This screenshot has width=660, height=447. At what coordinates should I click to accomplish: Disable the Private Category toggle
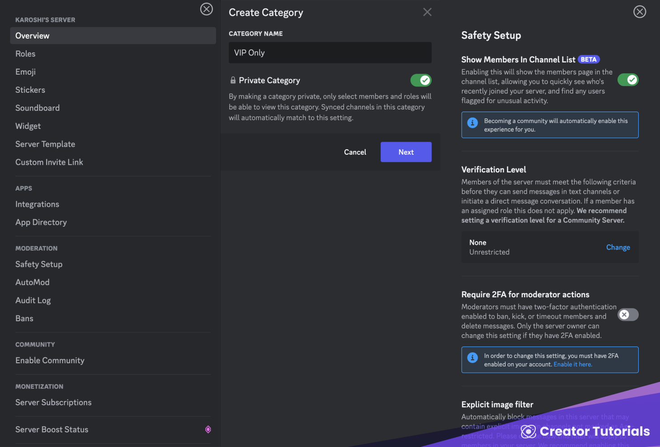pyautogui.click(x=421, y=80)
